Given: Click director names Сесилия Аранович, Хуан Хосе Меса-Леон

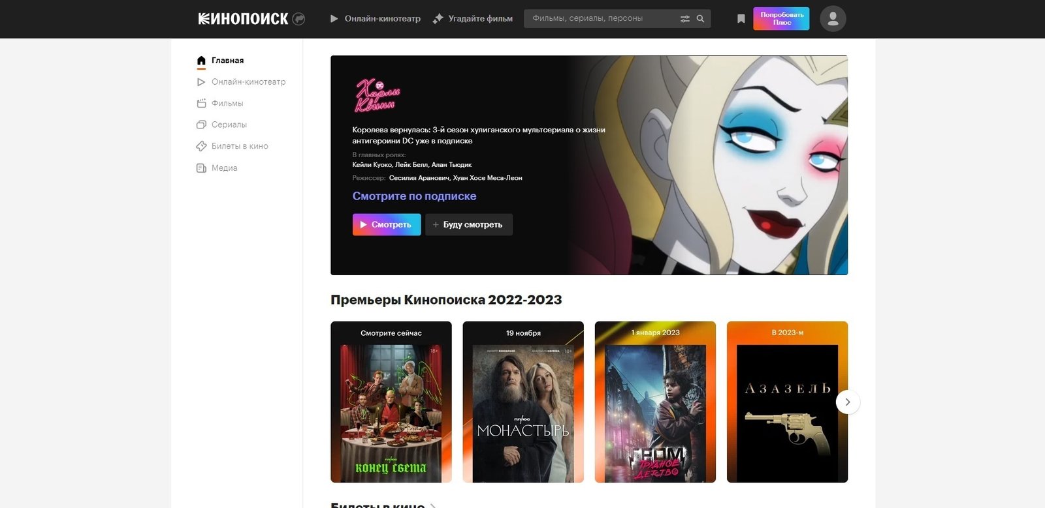Looking at the screenshot, I should (455, 178).
